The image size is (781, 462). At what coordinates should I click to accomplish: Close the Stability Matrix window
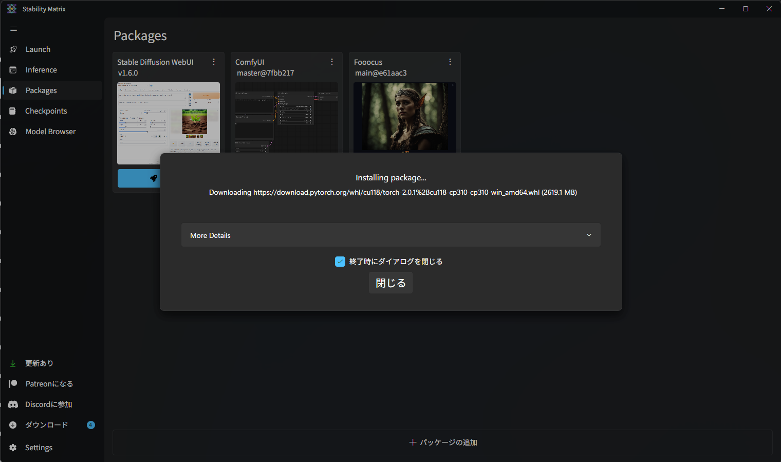(769, 9)
